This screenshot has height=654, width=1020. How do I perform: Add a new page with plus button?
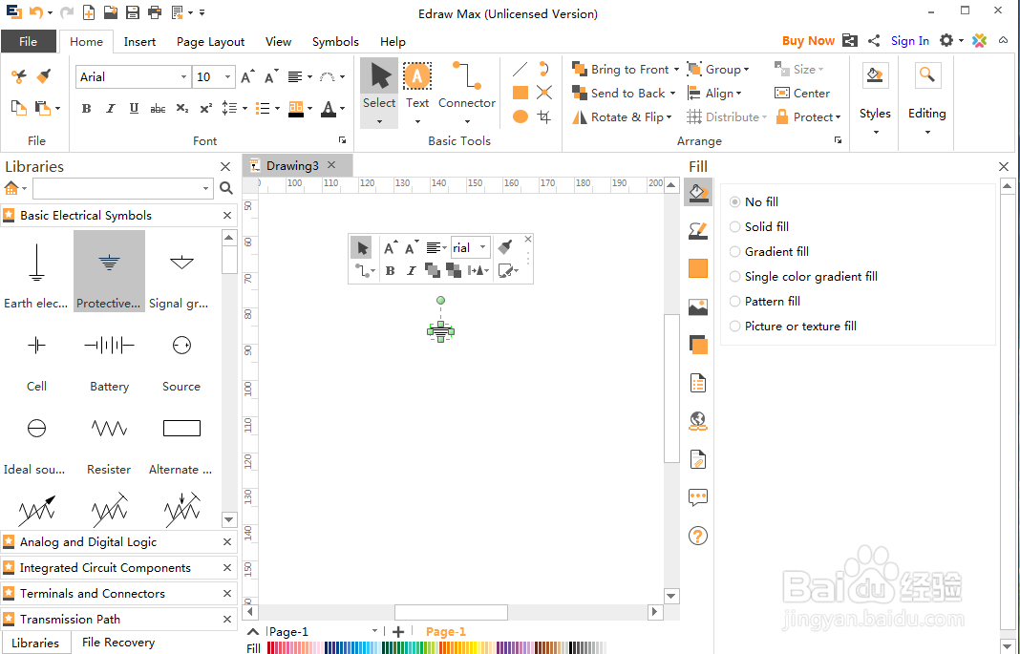(398, 631)
